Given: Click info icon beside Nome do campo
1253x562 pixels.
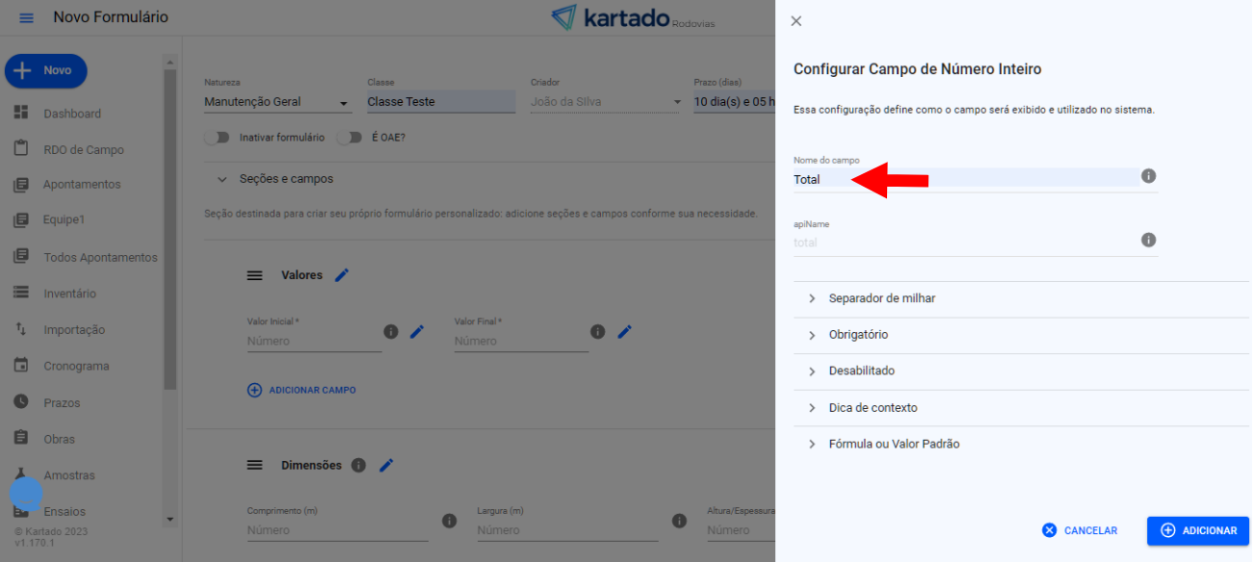Looking at the screenshot, I should [1148, 176].
